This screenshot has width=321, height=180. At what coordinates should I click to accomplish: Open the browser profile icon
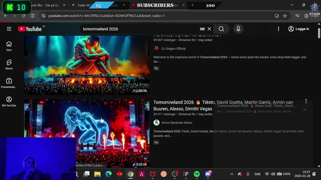click(x=306, y=16)
